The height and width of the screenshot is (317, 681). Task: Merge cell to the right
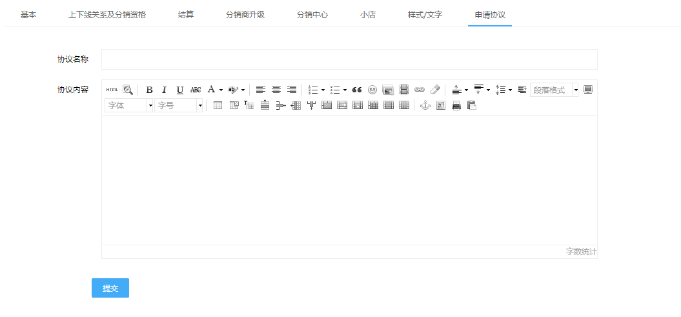point(342,105)
